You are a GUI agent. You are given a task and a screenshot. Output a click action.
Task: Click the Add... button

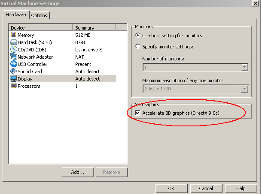tap(77, 172)
